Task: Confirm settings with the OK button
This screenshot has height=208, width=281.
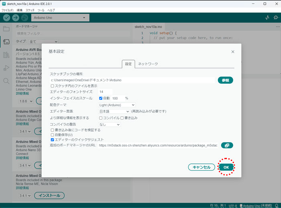Action: click(x=226, y=167)
